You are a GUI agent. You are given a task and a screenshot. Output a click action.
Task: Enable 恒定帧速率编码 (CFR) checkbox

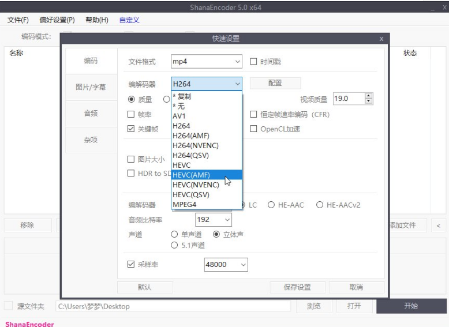tap(253, 114)
